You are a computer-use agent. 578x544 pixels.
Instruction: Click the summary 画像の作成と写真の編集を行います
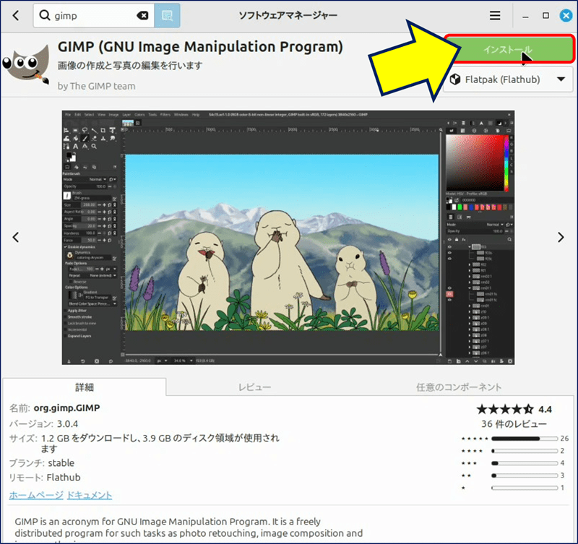130,66
